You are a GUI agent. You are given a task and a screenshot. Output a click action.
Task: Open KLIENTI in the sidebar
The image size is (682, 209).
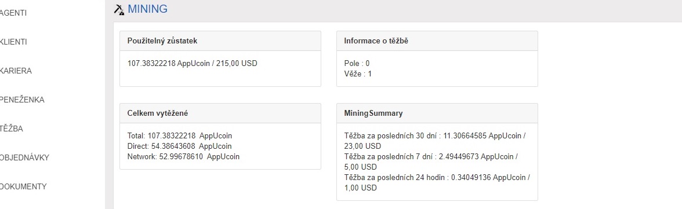13,42
